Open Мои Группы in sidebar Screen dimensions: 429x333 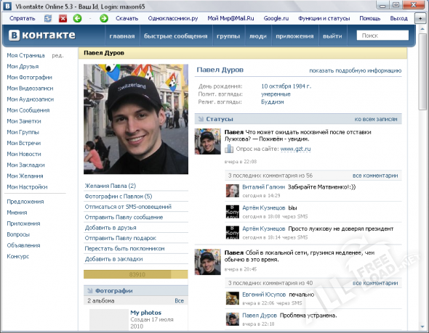click(x=23, y=132)
